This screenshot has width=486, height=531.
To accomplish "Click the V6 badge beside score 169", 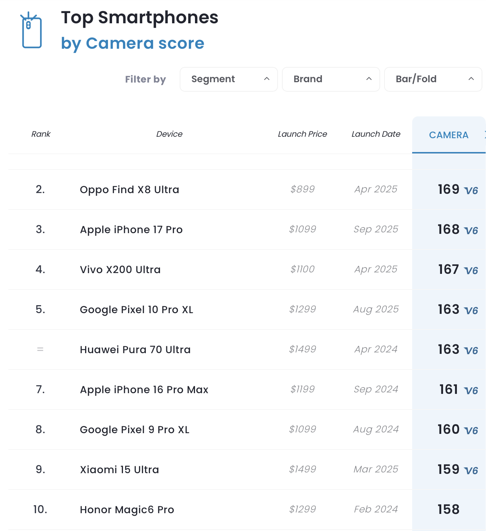I will pyautogui.click(x=471, y=191).
